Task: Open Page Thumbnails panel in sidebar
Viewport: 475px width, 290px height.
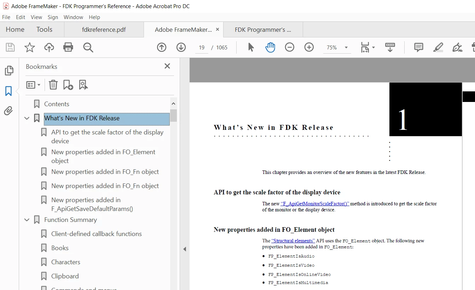Action: click(x=9, y=71)
